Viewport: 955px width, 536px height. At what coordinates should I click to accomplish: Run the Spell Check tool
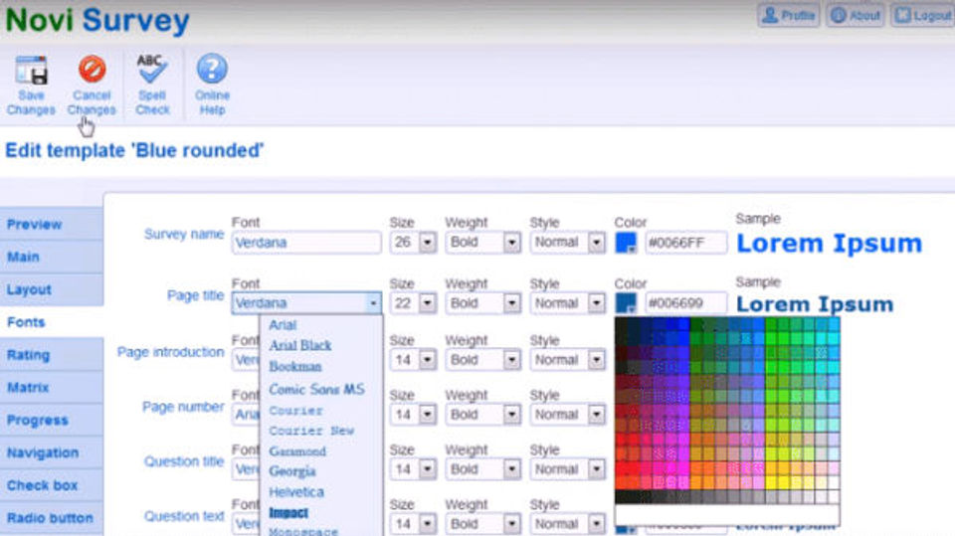tap(152, 86)
